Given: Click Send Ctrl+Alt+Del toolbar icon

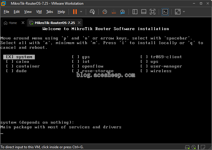Looking at the screenshot, I should tap(92, 12).
